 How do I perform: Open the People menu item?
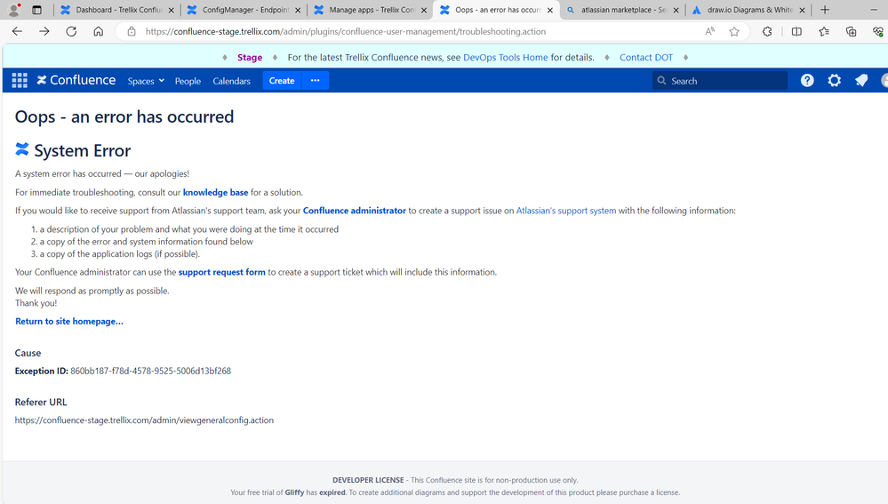click(x=188, y=81)
